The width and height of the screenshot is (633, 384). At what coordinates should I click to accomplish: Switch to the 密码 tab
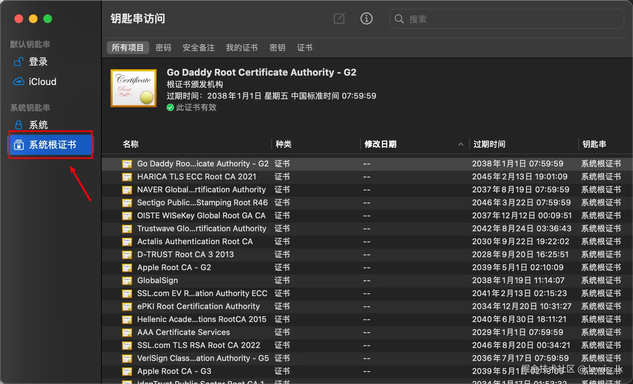tap(163, 48)
